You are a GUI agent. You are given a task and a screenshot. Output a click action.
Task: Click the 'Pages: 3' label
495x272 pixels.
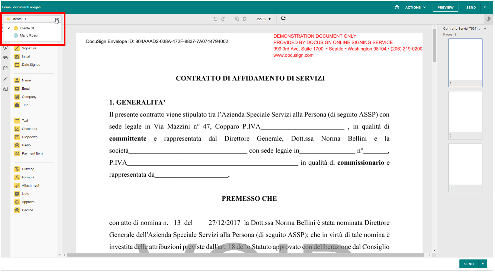pyautogui.click(x=450, y=35)
